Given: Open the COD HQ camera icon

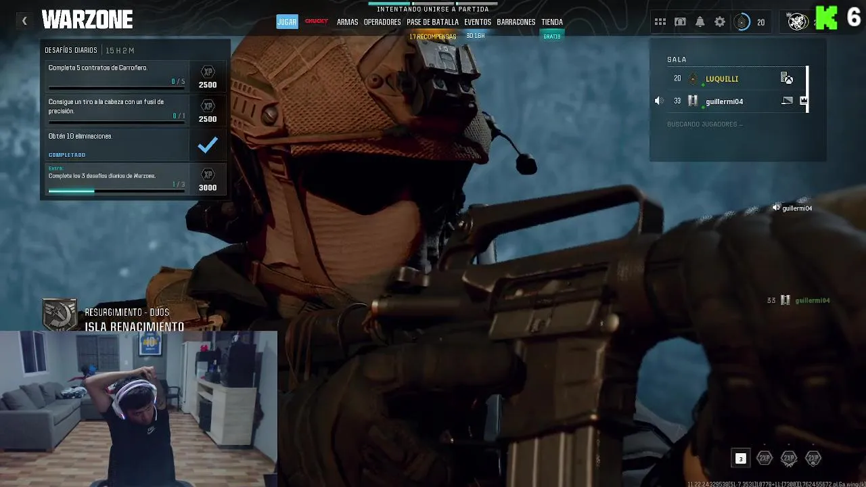Looking at the screenshot, I should (680, 22).
